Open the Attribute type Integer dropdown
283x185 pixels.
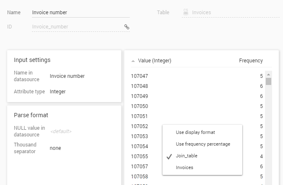(x=58, y=91)
